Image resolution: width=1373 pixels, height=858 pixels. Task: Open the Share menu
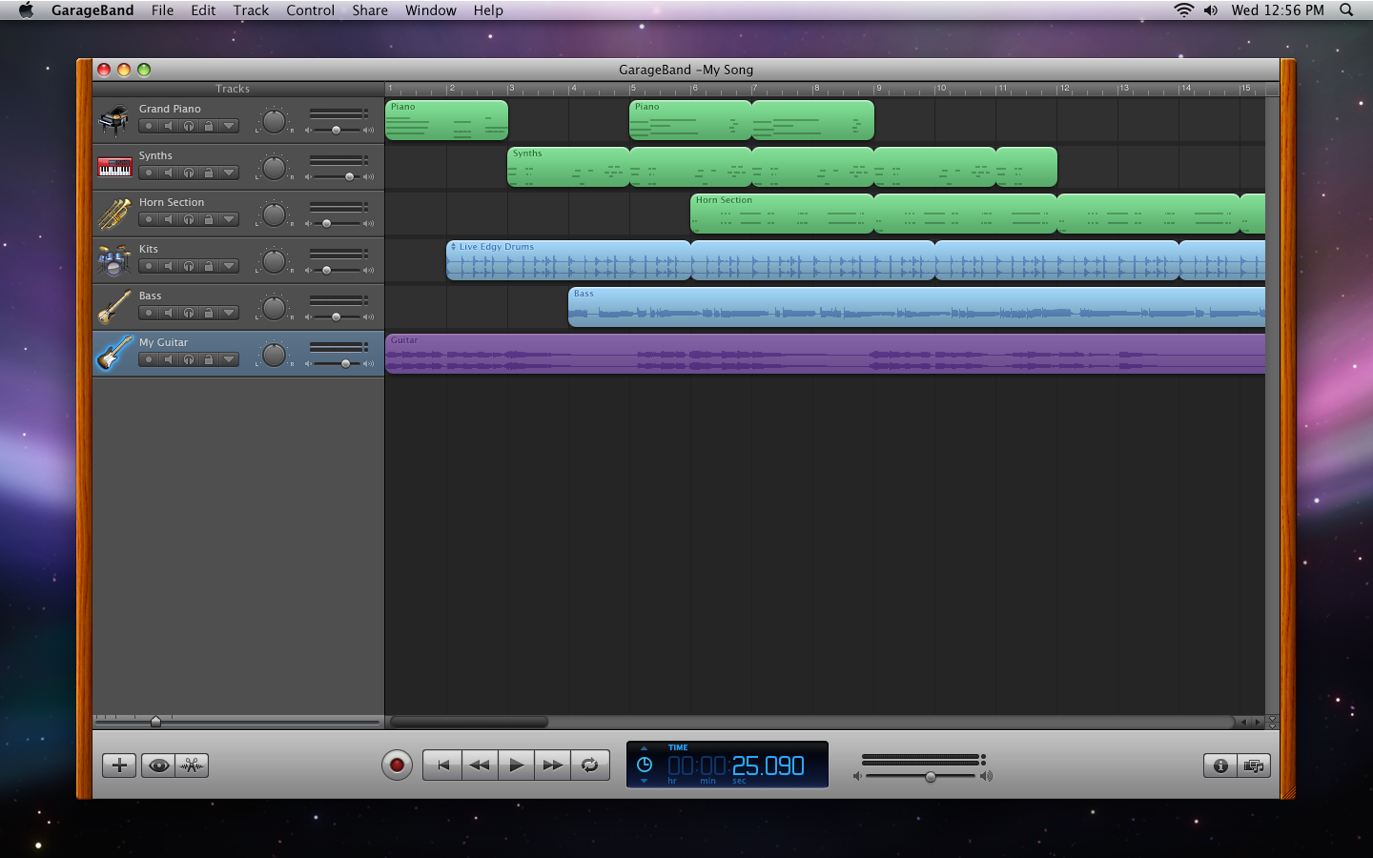[x=370, y=10]
